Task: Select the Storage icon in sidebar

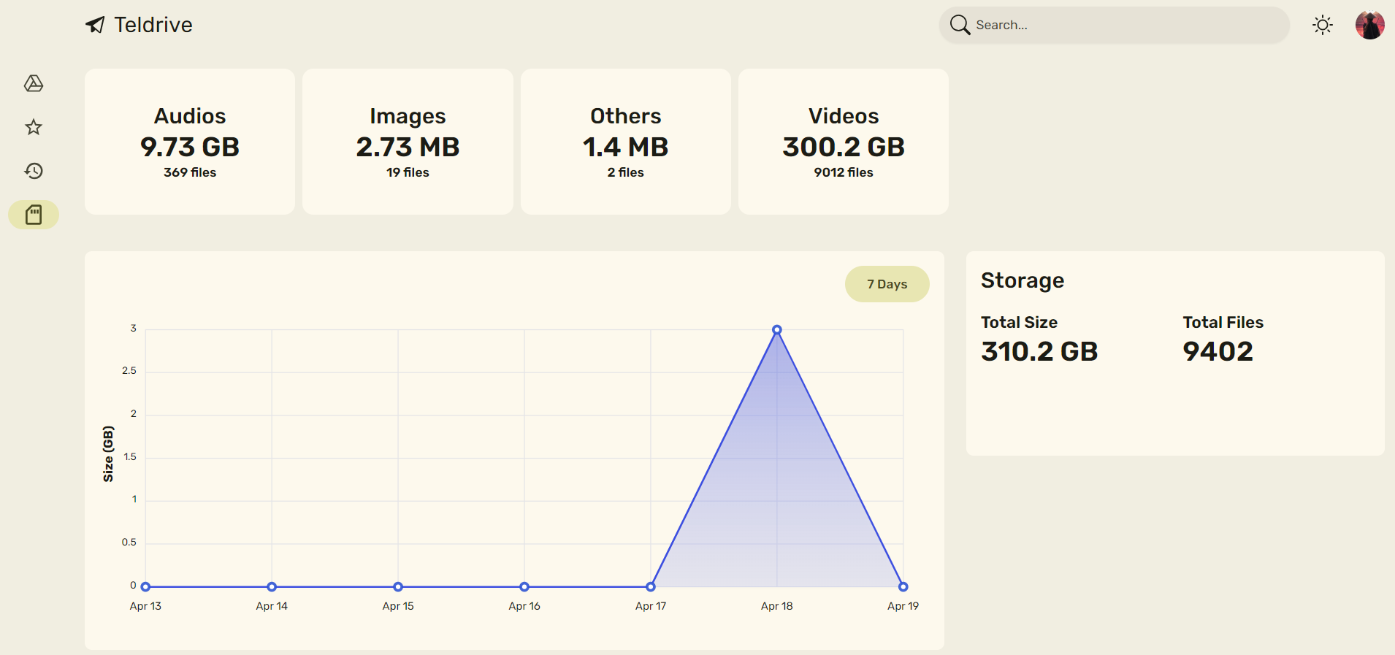Action: click(x=34, y=215)
